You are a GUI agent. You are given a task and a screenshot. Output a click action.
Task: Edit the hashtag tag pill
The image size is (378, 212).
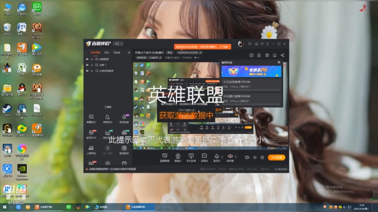[189, 52]
